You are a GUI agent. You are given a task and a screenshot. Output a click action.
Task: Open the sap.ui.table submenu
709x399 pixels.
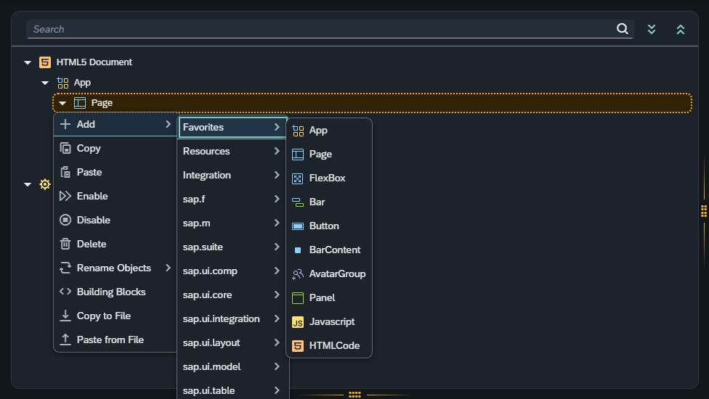232,390
